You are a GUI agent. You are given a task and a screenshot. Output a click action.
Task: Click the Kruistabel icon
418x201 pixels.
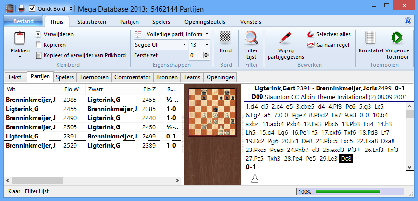point(370,38)
